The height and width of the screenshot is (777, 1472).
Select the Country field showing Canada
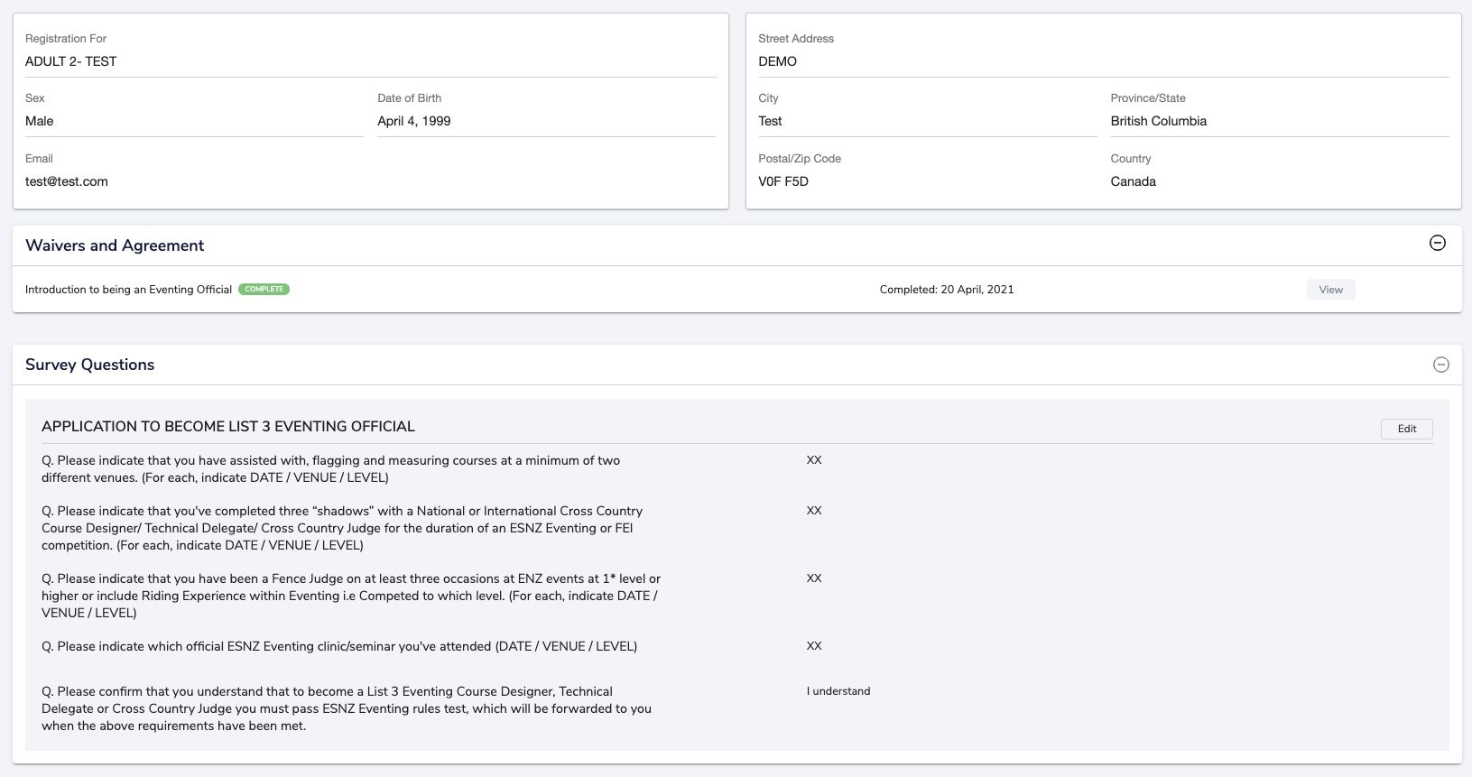pyautogui.click(x=1133, y=181)
